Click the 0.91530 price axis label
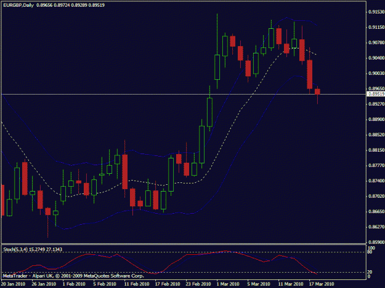 (x=376, y=12)
